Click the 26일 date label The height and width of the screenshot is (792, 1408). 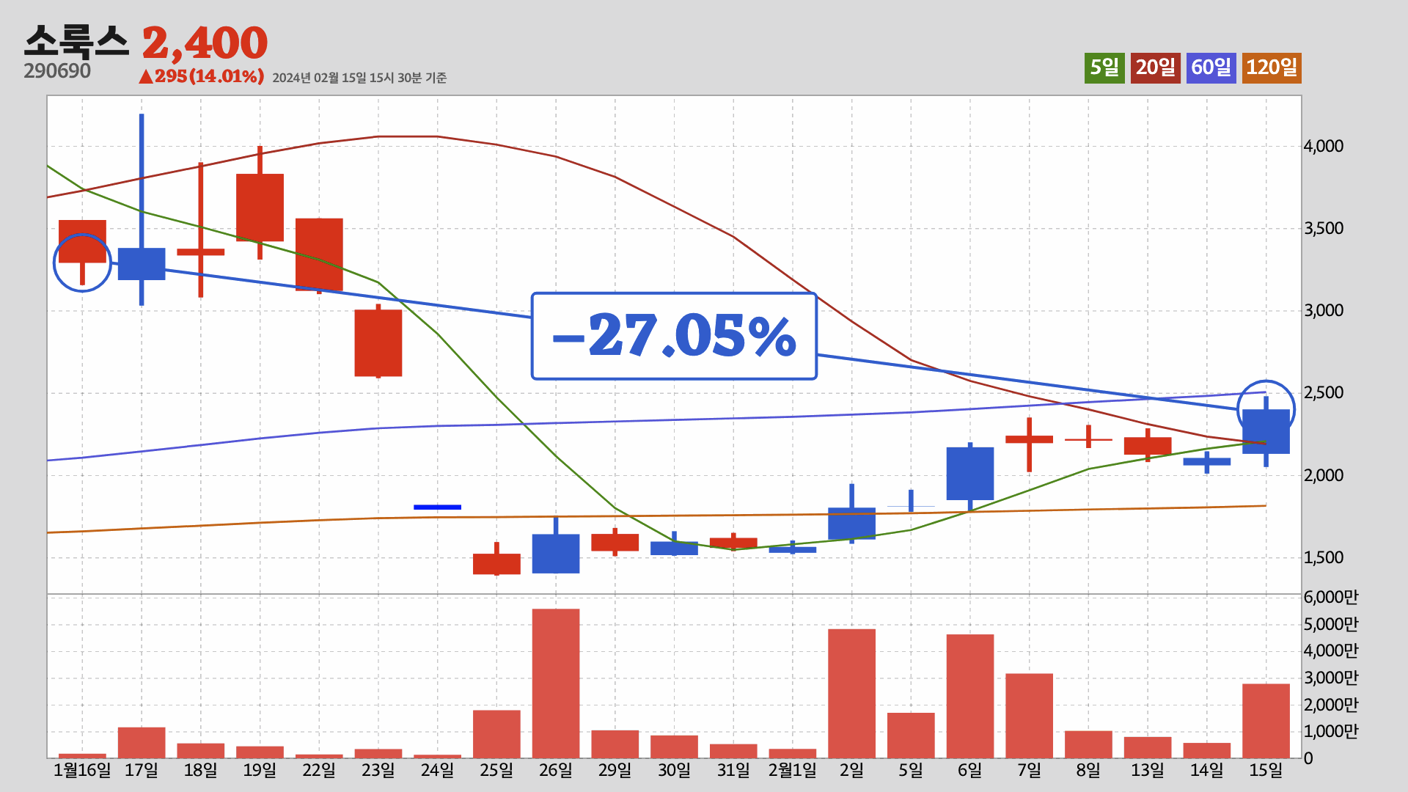pyautogui.click(x=556, y=771)
